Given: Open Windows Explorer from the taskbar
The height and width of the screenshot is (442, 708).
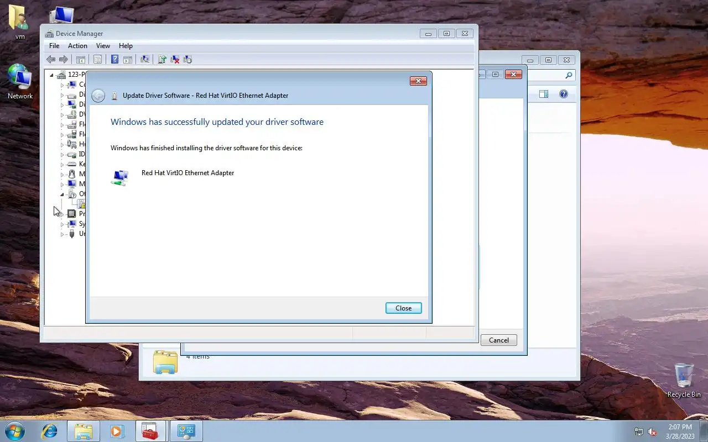Looking at the screenshot, I should (x=83, y=431).
